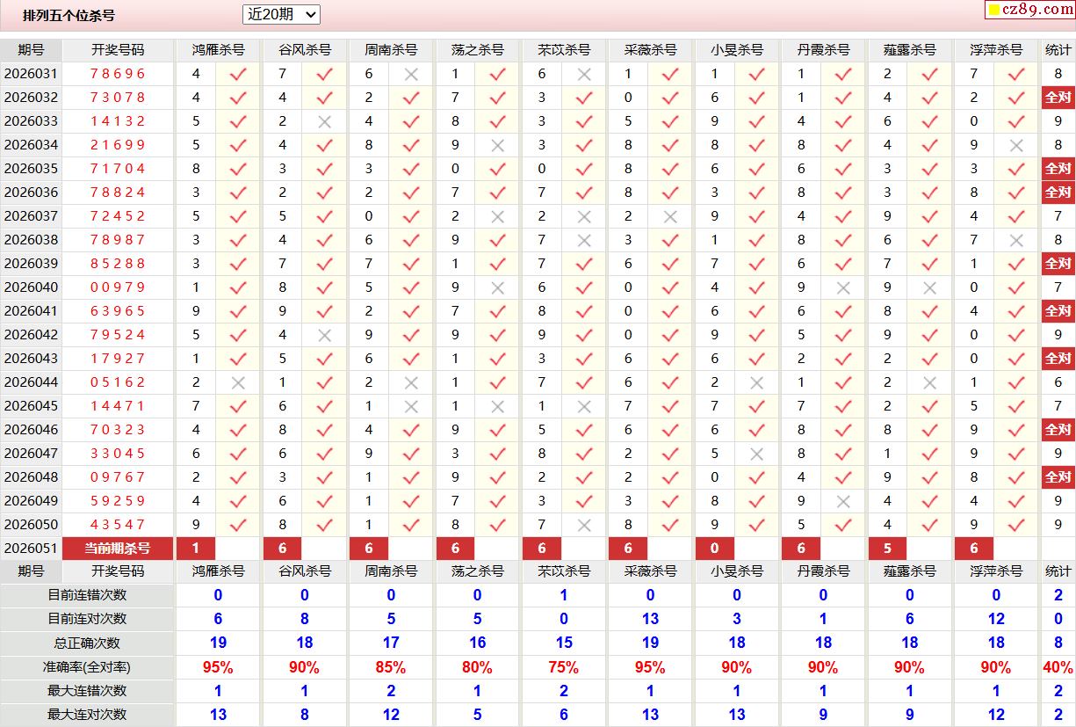Viewport: 1076px width, 727px height.
Task: Click the check mark for 浮萍杀号 in row 2026050
Action: coord(1017,526)
